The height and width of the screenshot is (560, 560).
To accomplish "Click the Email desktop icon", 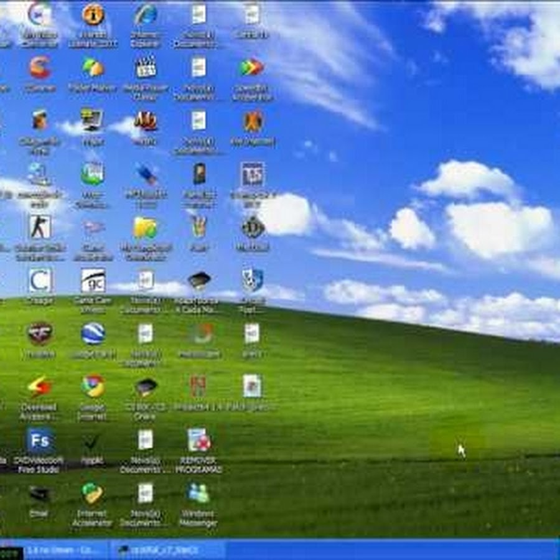I will coord(40,493).
